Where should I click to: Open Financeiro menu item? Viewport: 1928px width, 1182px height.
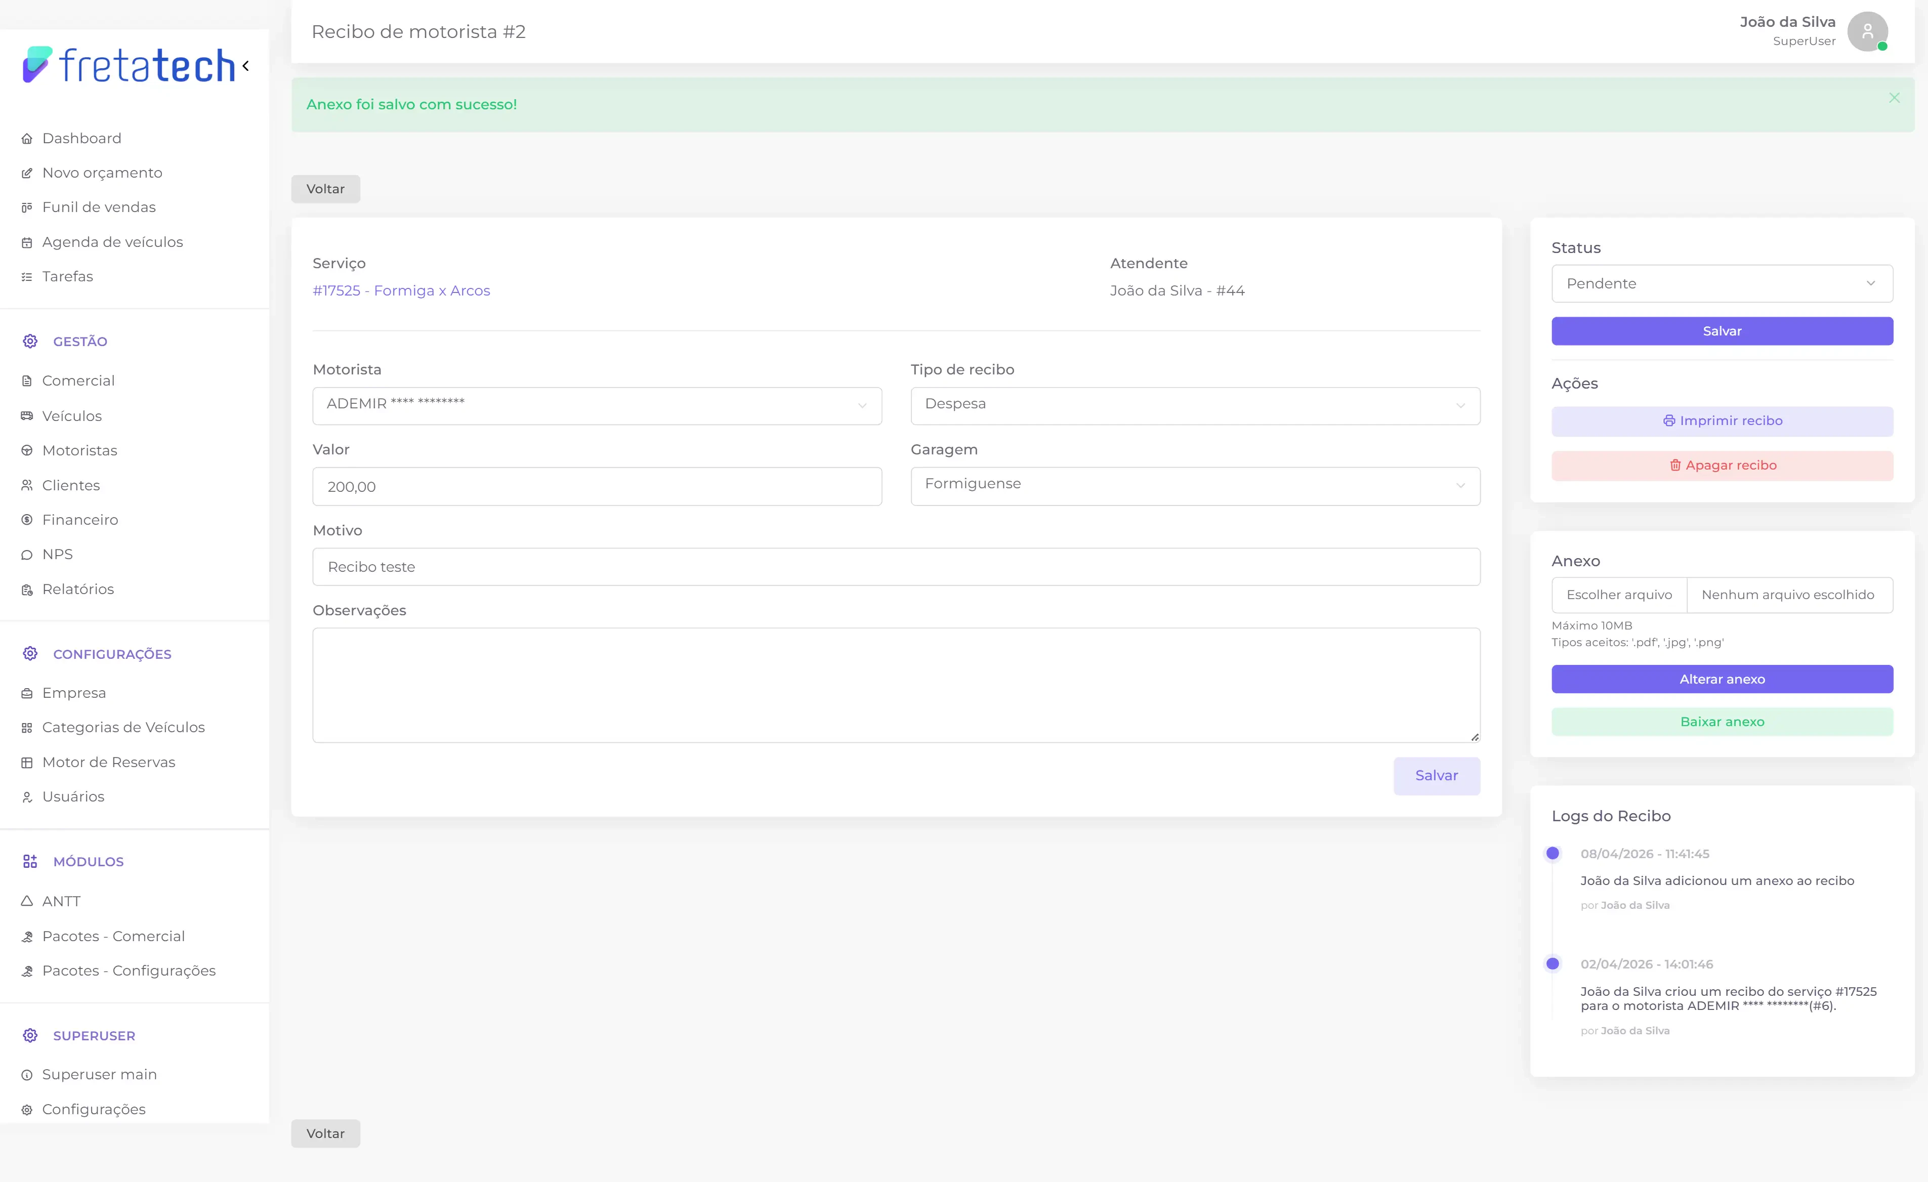80,520
